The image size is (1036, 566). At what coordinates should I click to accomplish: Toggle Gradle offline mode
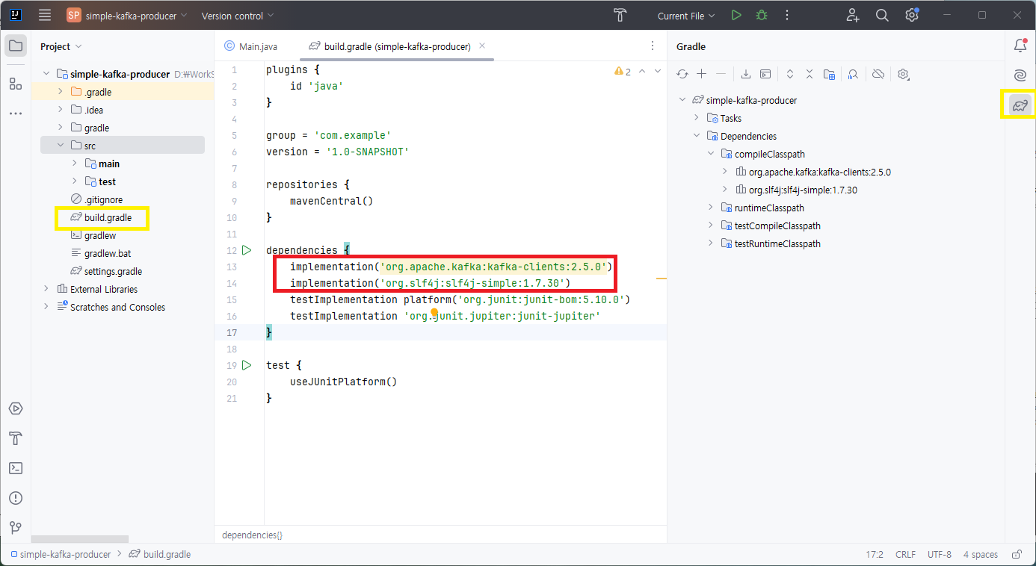click(878, 74)
